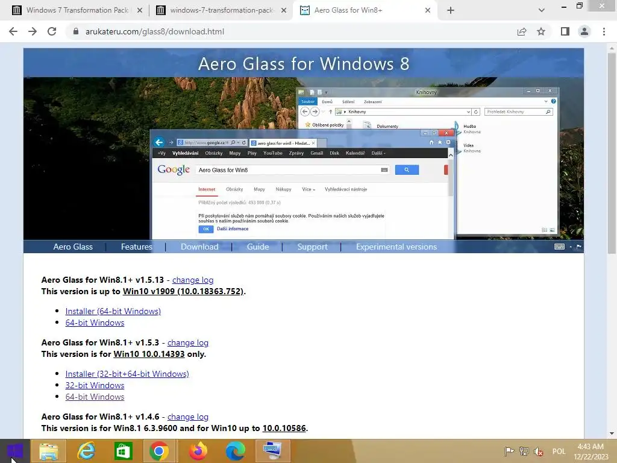
Task: Open the Download menu item
Action: coord(199,247)
